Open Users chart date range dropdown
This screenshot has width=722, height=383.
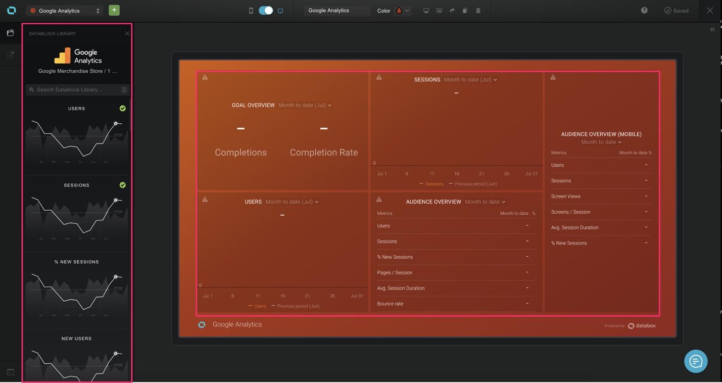coord(292,202)
